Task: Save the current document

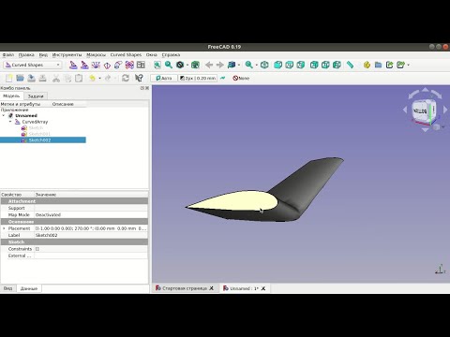Action: click(x=31, y=78)
